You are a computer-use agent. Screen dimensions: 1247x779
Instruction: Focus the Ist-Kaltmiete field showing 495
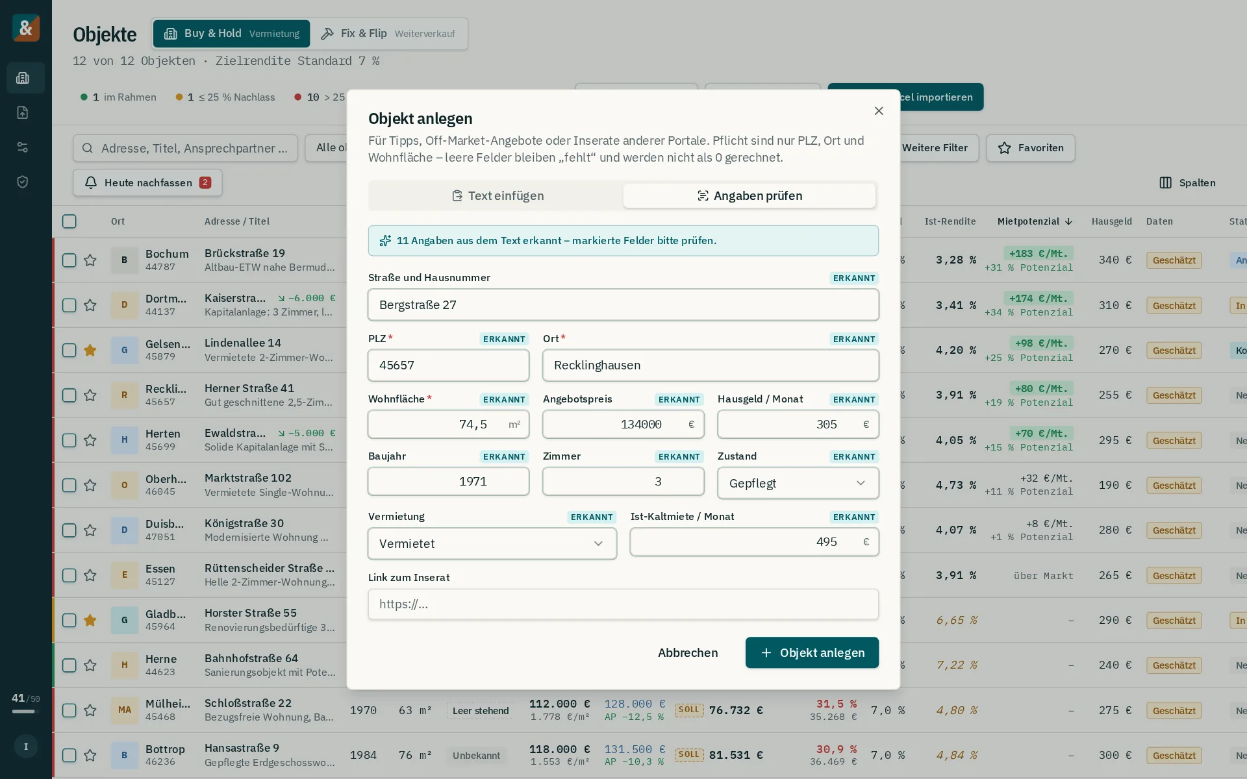point(754,542)
